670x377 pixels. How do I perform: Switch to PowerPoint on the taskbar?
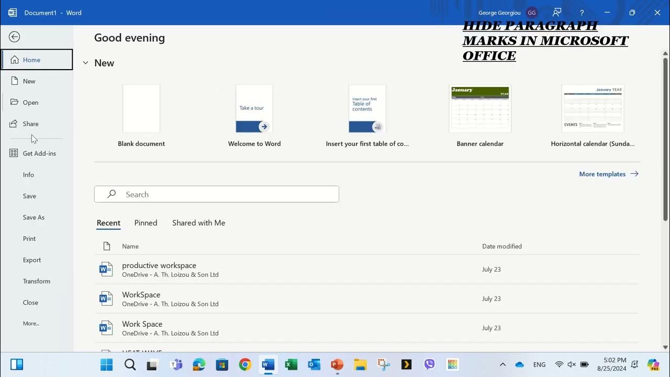[337, 364]
